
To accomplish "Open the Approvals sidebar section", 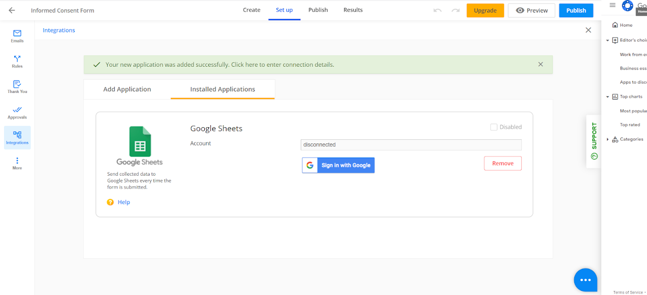I will 17,113.
